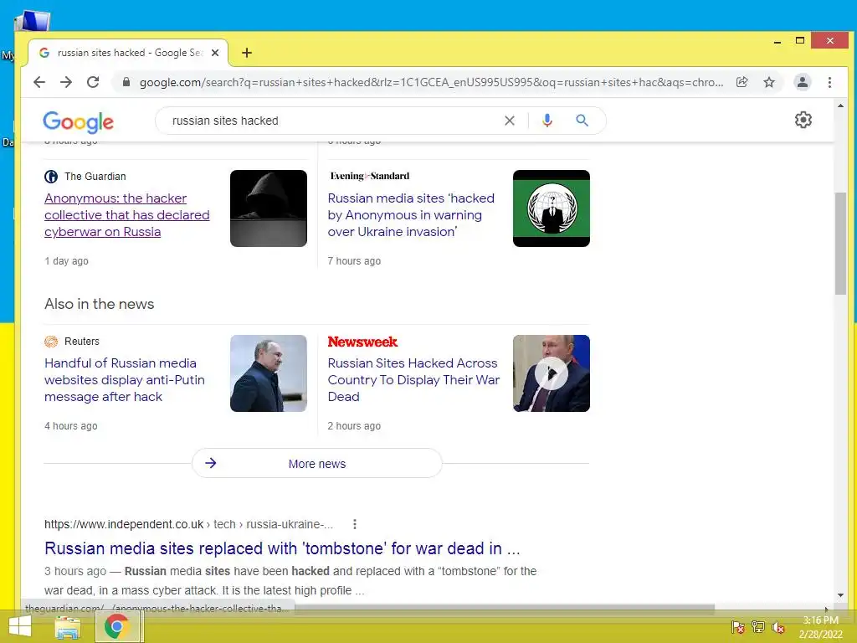Screen dimensions: 857x643
Task: Open the Windows Start button
Action: point(20,626)
